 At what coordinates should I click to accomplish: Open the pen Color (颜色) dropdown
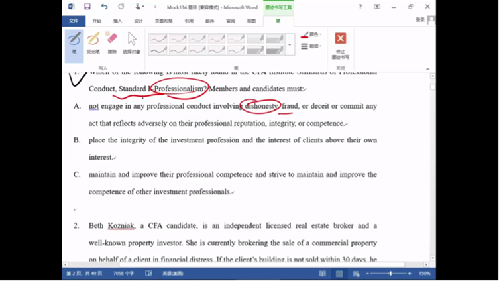point(311,34)
